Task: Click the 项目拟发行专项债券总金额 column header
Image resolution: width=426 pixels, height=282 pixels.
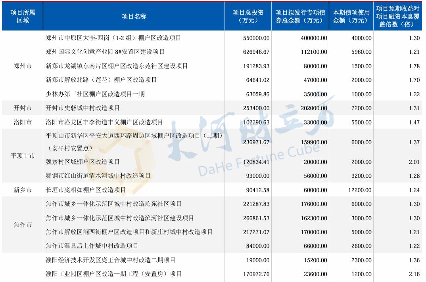Action: (x=300, y=17)
